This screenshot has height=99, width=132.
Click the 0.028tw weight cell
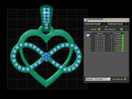[118, 46]
